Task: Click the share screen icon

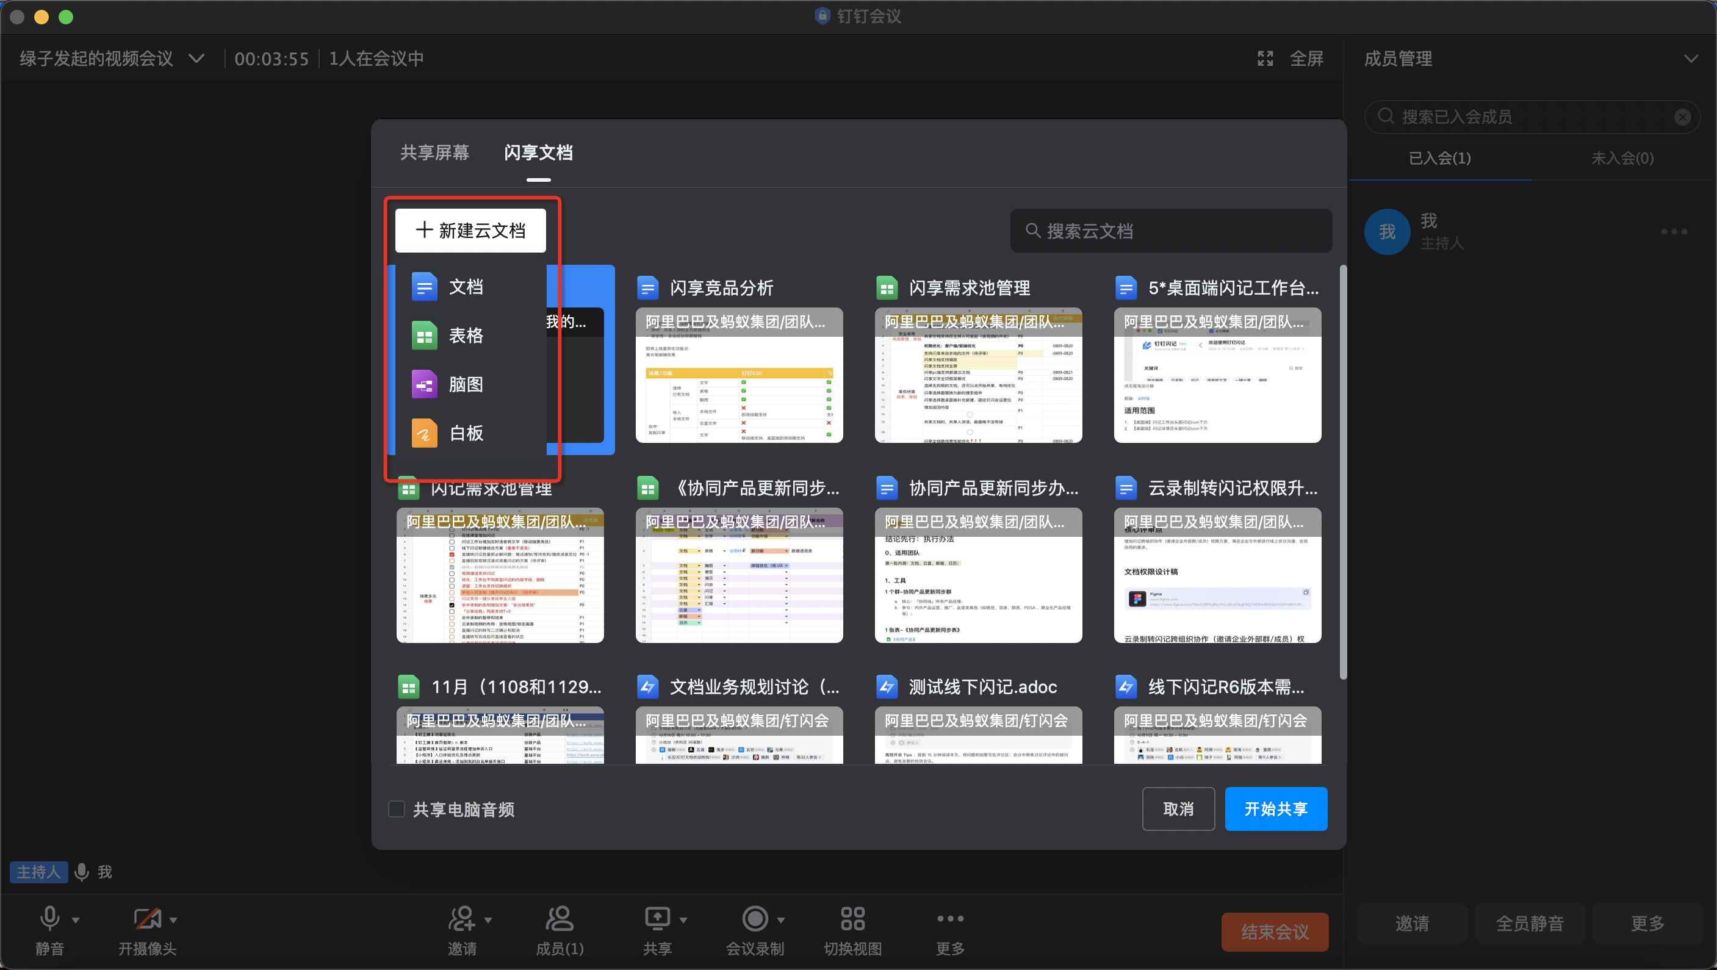Action: (657, 919)
